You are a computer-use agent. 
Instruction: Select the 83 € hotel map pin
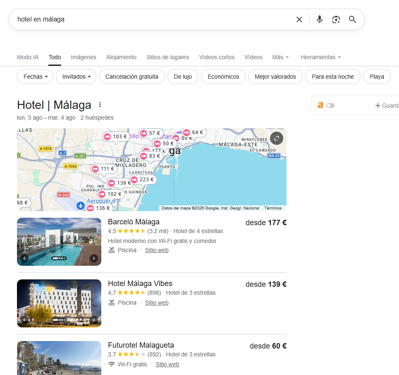[151, 156]
